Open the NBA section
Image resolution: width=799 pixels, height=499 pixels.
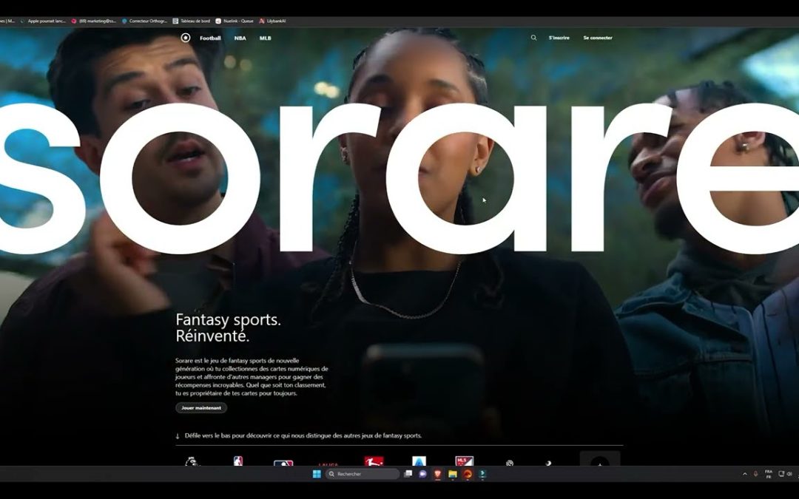[x=240, y=38]
